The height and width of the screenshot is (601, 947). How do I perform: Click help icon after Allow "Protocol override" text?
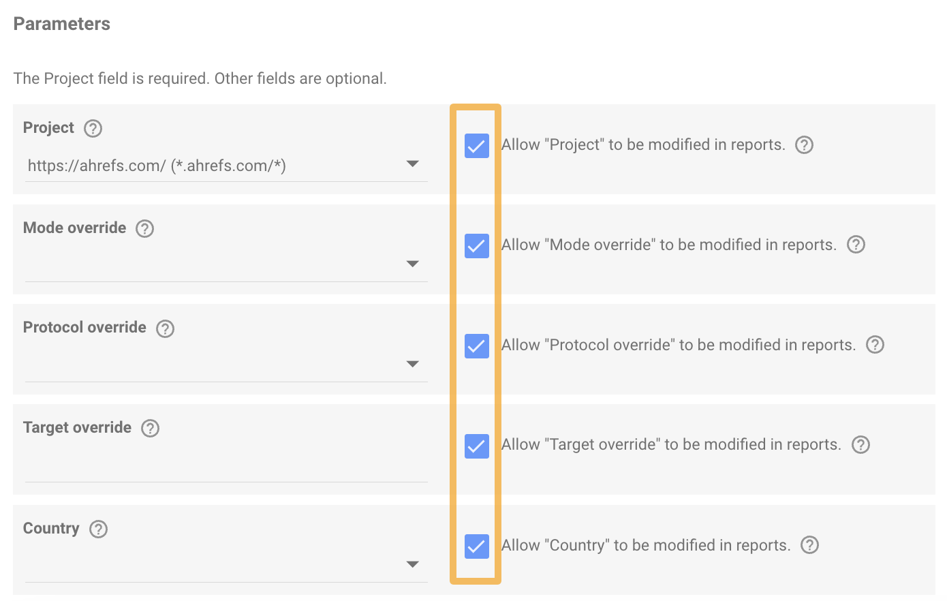coord(875,345)
